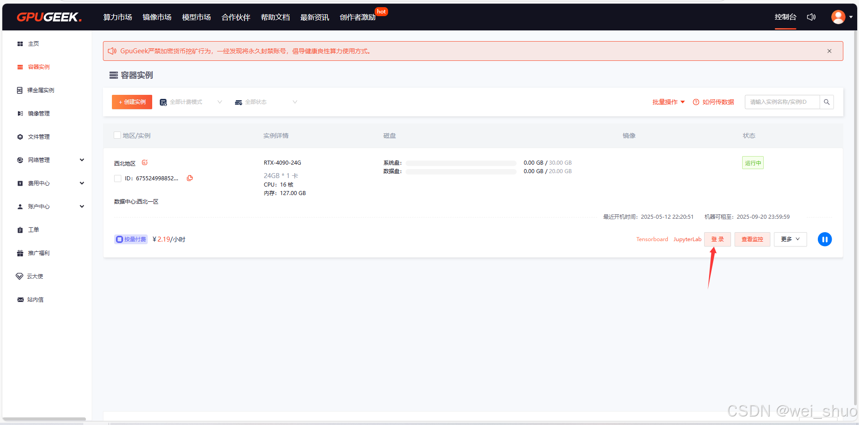Viewport: 859px width, 425px height.
Task: Click the 磁盘 column header
Action: 389,136
